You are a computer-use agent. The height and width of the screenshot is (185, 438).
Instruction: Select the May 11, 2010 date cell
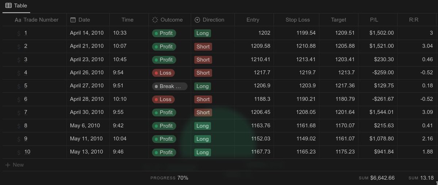pos(88,138)
